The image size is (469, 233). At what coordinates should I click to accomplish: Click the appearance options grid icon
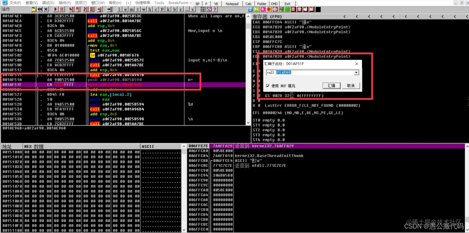[x=209, y=9]
